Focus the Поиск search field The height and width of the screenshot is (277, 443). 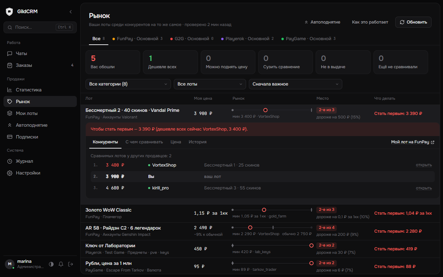[x=40, y=27]
